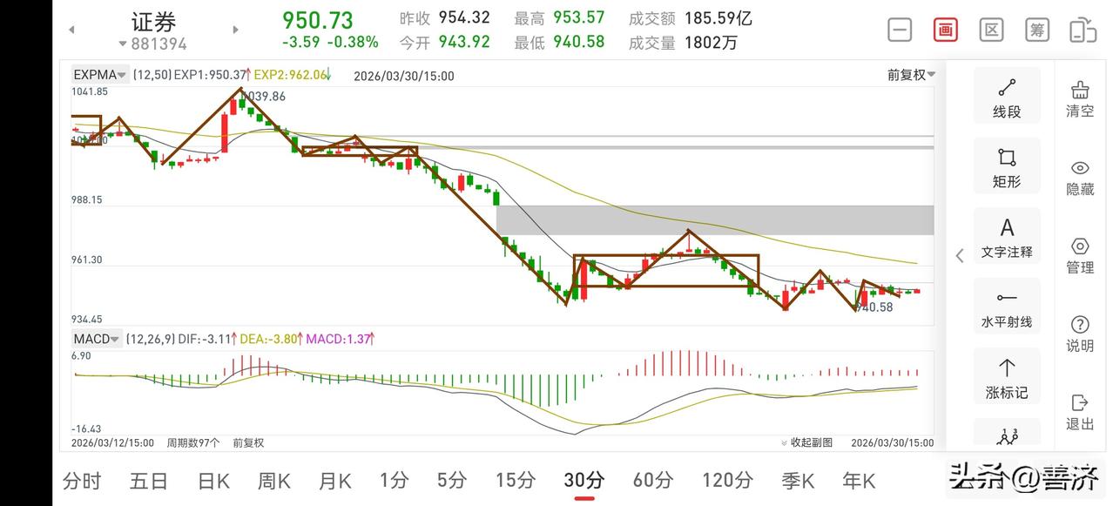Switch to the 15-minute tab

click(x=516, y=480)
